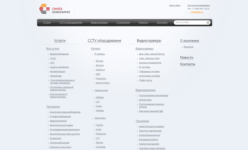
Task: Open the Объективы category link
Action: click(x=100, y=118)
